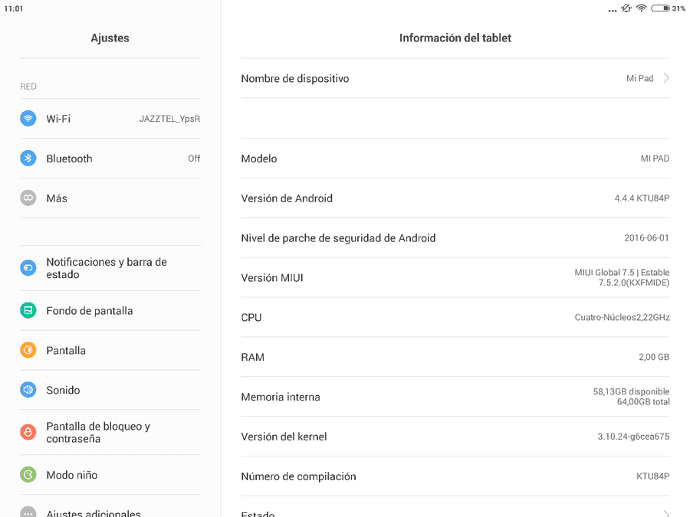This screenshot has height=517, width=690.
Task: Tap the Sonido speaker icon
Action: click(x=28, y=390)
